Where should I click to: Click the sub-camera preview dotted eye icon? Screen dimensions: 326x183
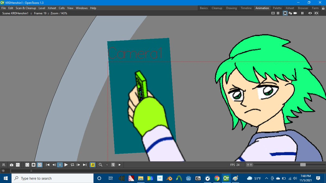(316, 13)
